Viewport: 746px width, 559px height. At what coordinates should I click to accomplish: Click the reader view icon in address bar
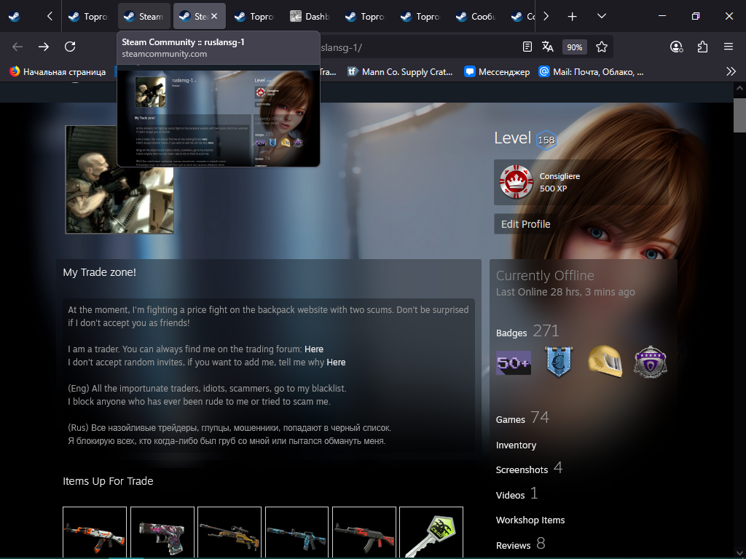point(527,47)
